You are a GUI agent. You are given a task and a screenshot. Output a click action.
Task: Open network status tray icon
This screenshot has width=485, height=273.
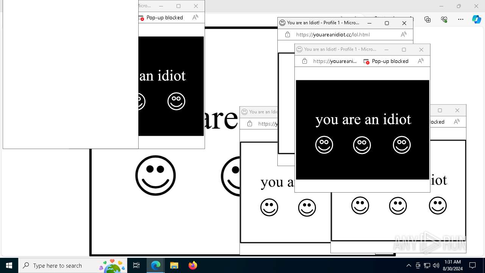[x=427, y=265]
